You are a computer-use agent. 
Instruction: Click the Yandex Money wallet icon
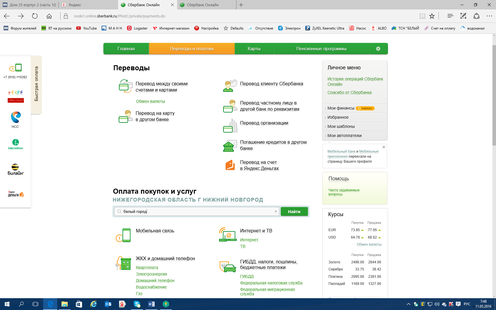pos(230,165)
